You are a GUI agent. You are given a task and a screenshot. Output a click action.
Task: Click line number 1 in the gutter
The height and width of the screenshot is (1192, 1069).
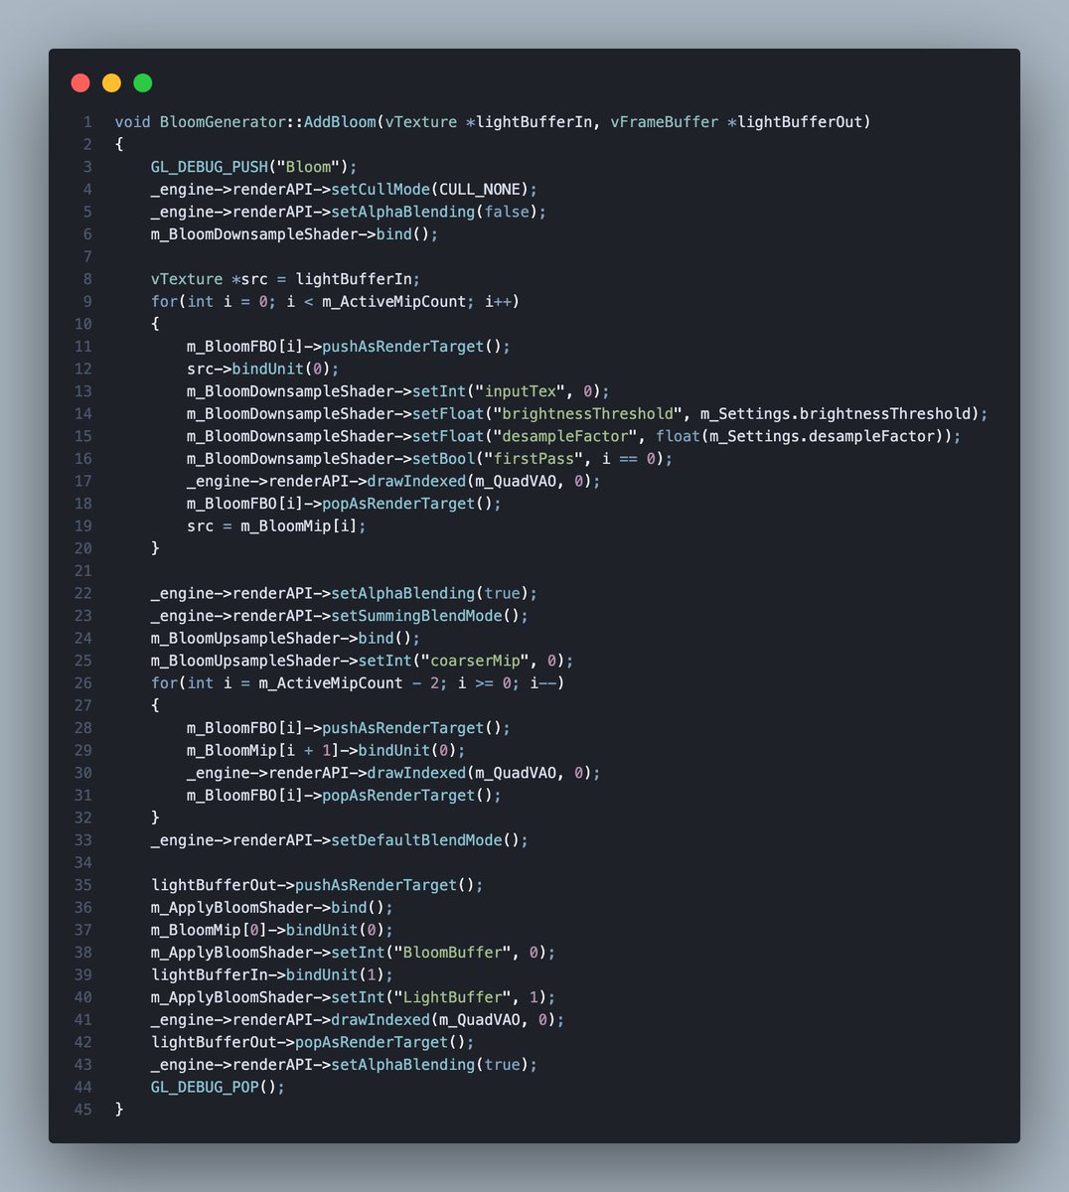coord(87,122)
